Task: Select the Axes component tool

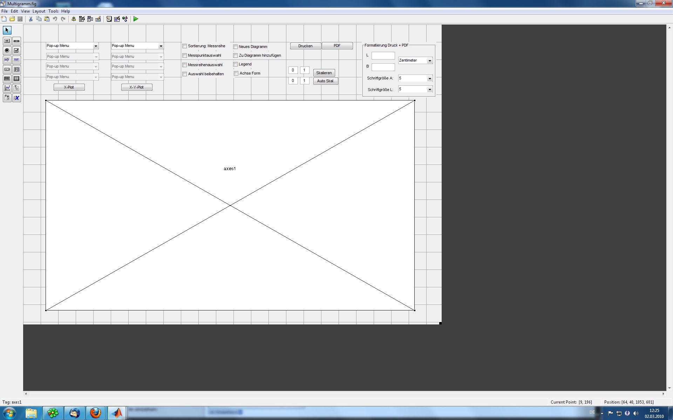Action: point(7,88)
